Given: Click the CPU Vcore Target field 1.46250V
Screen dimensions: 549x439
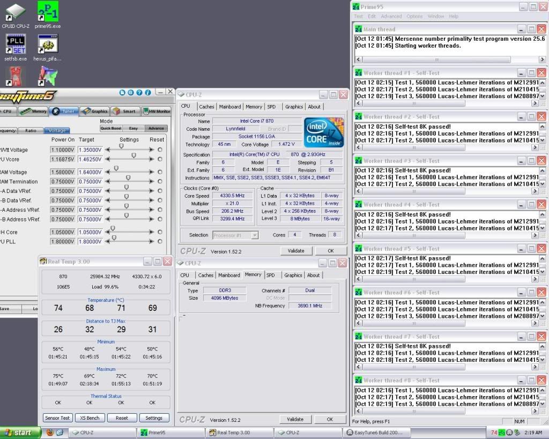Looking at the screenshot, I should (x=90, y=159).
